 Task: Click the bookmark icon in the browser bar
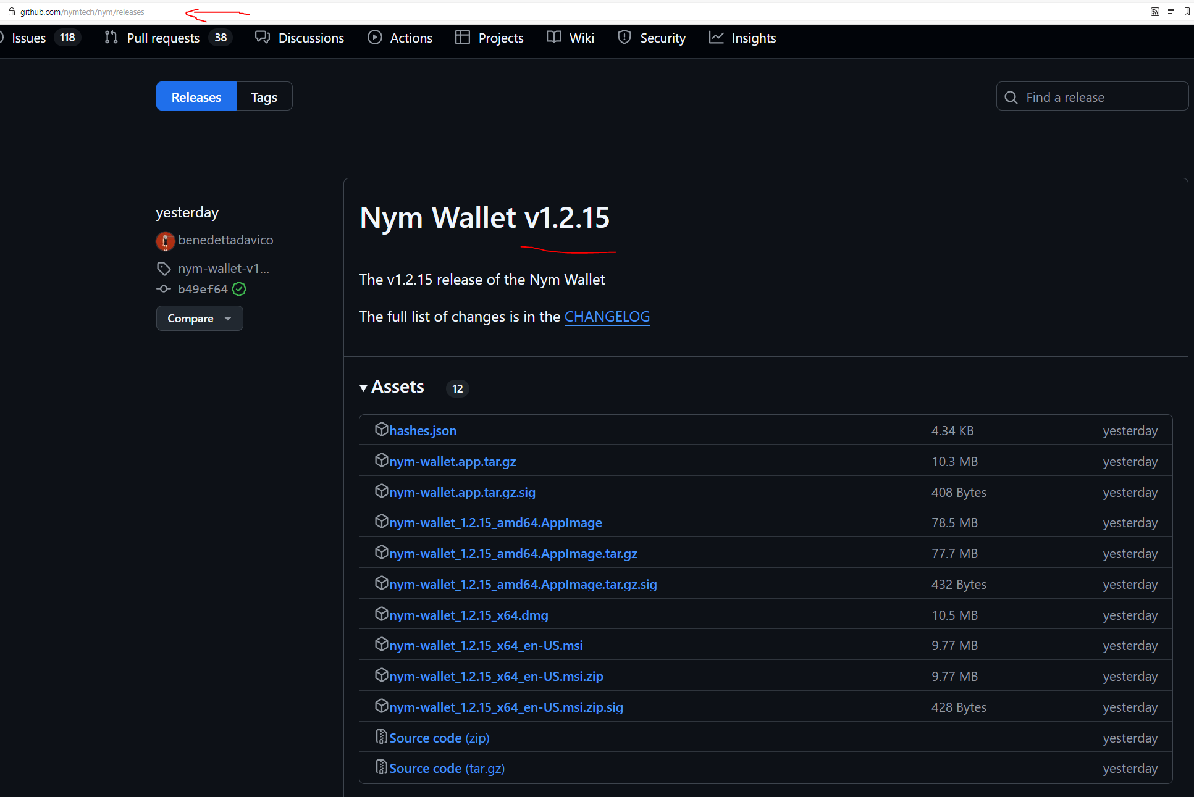point(1187,12)
